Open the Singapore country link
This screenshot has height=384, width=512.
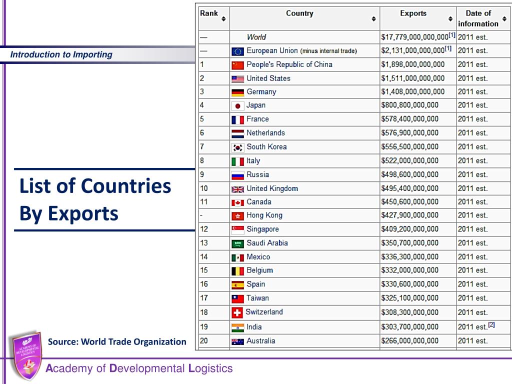click(x=262, y=229)
